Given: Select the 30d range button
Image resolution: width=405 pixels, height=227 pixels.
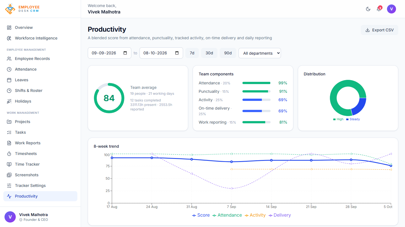Looking at the screenshot, I should coord(209,53).
